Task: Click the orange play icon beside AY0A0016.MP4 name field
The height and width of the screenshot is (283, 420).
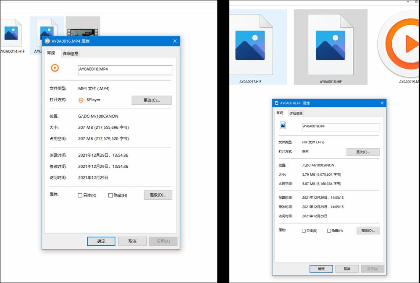Action: click(55, 68)
